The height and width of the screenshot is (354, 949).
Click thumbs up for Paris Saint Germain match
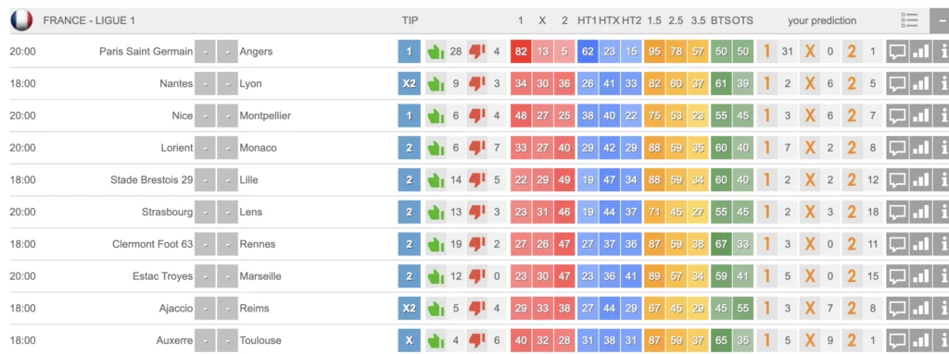436,52
